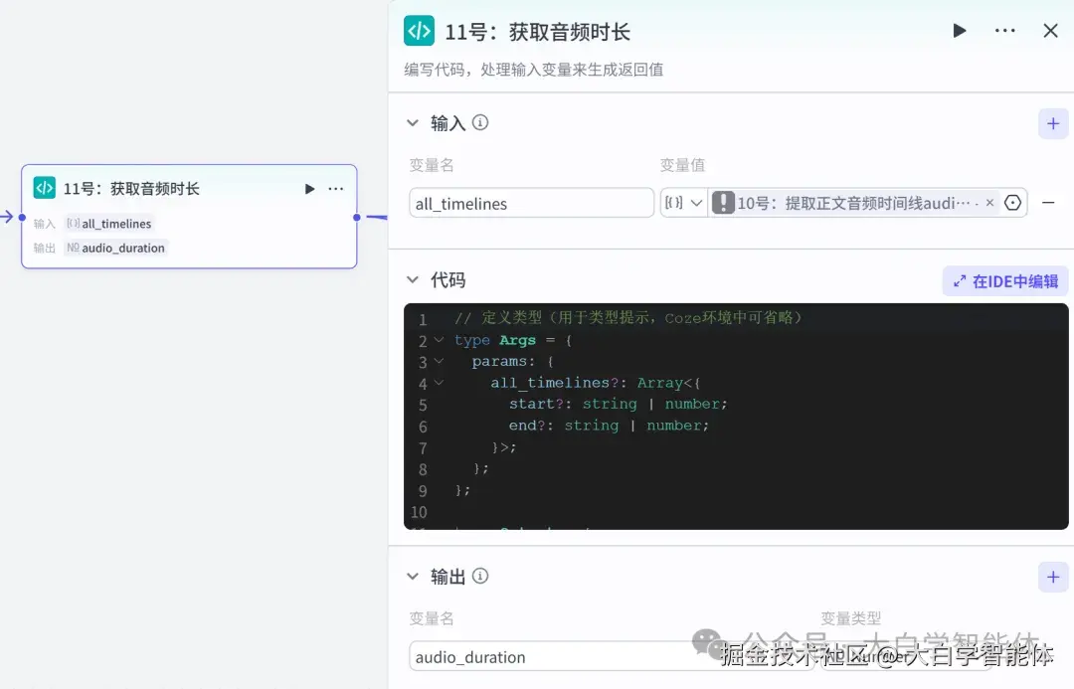1074x689 pixels.
Task: Open the panel's more options ellipsis menu
Action: (1004, 31)
